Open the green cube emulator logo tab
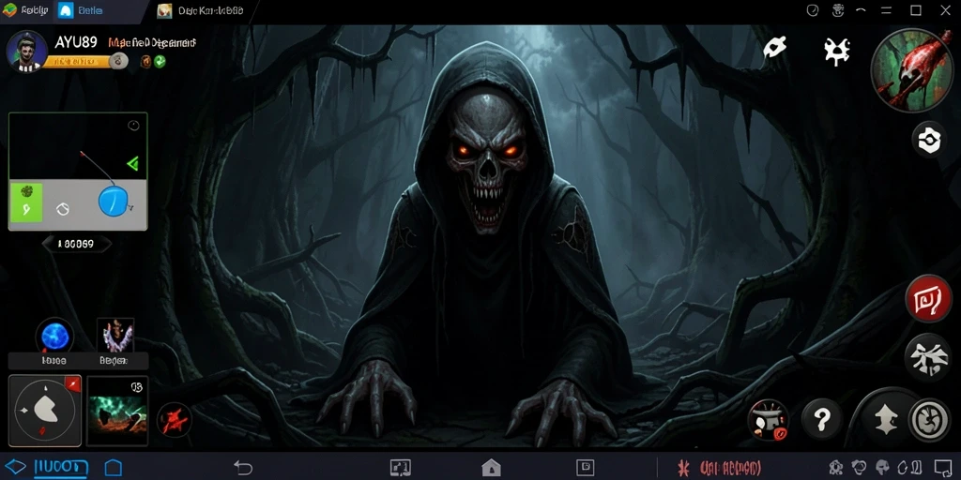 point(9,9)
